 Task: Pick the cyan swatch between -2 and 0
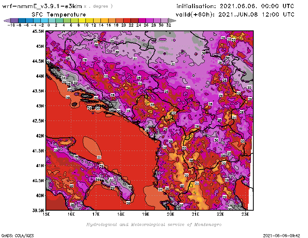[x=44, y=20]
